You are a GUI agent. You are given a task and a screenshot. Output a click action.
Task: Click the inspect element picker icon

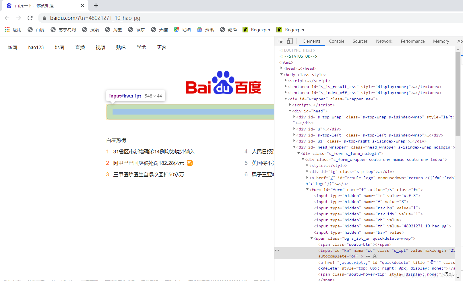[x=280, y=41]
